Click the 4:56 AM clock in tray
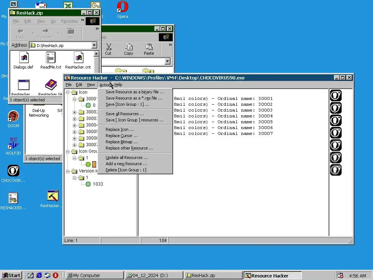 click(x=358, y=276)
